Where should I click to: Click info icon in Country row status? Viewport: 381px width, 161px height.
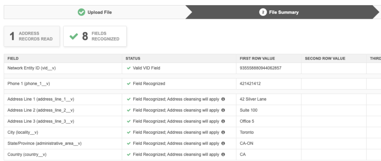[223, 155]
